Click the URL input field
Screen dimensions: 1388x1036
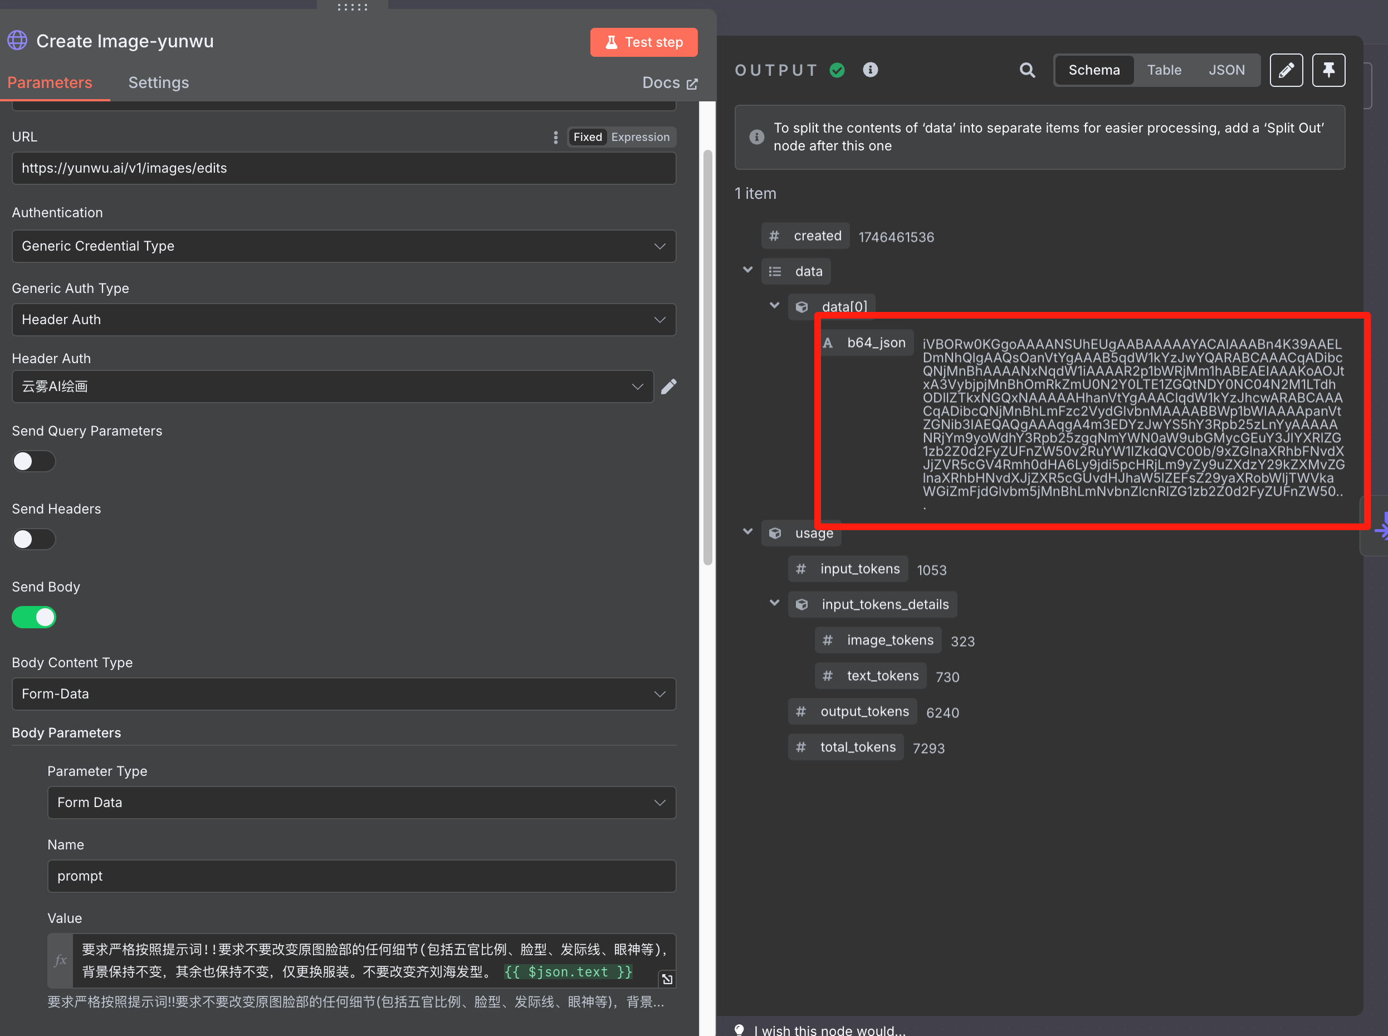(x=344, y=168)
